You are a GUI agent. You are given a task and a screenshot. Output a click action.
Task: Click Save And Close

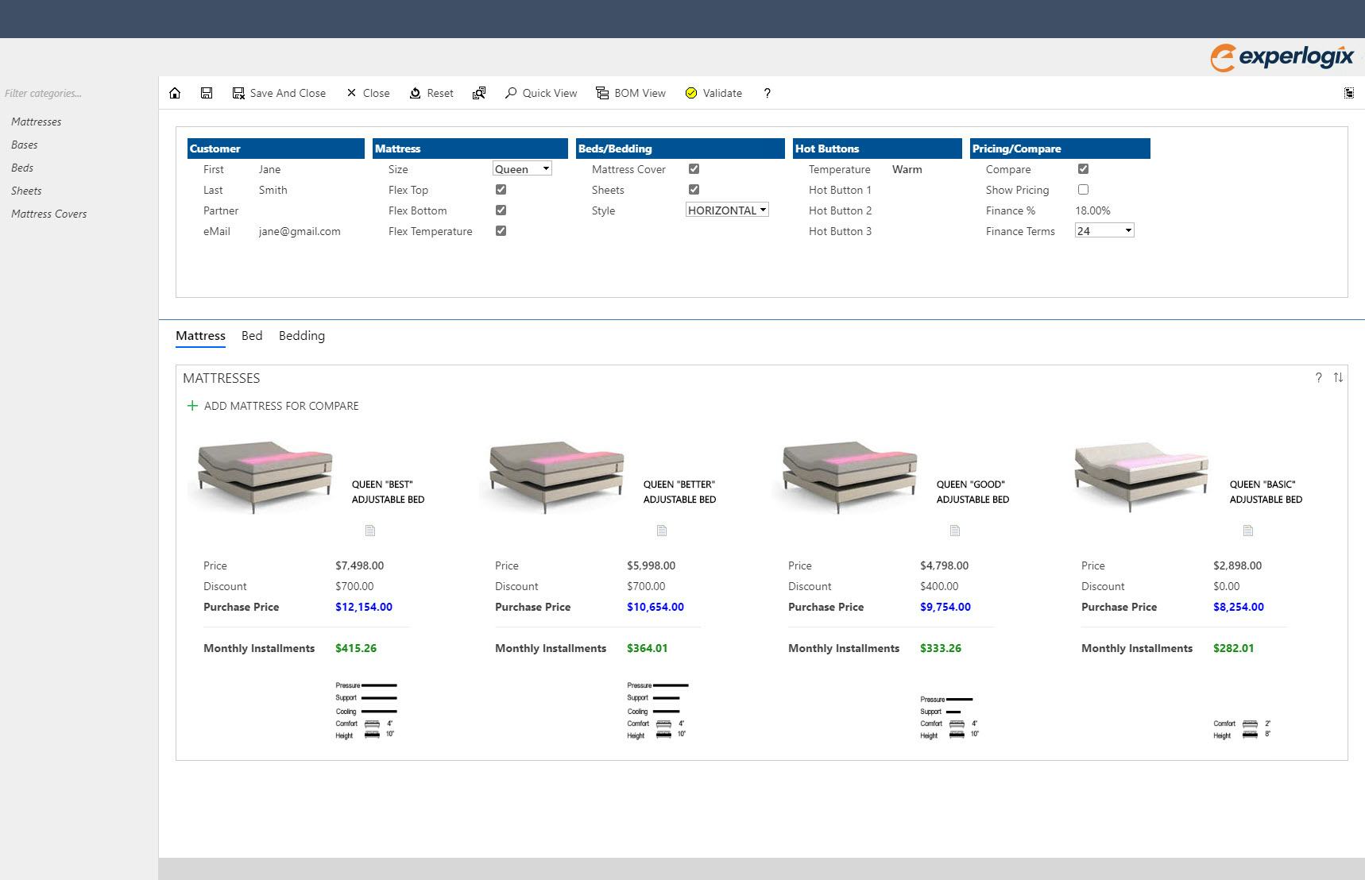point(280,93)
